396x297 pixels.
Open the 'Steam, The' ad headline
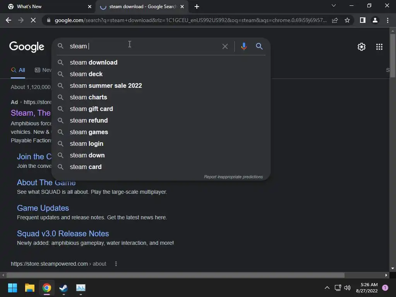point(31,113)
